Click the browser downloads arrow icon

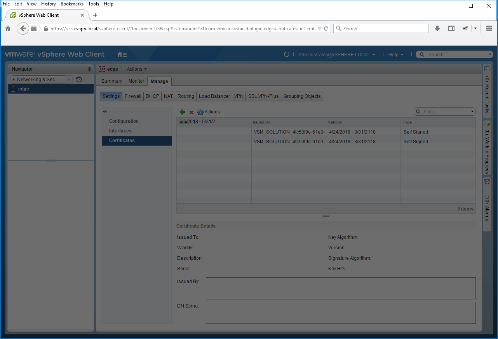[x=437, y=28]
